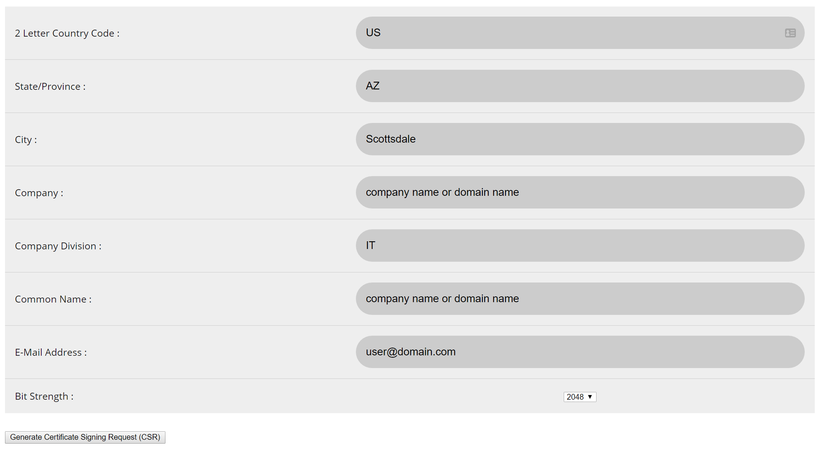Click into the Company input field
This screenshot has width=819, height=449.
(580, 192)
